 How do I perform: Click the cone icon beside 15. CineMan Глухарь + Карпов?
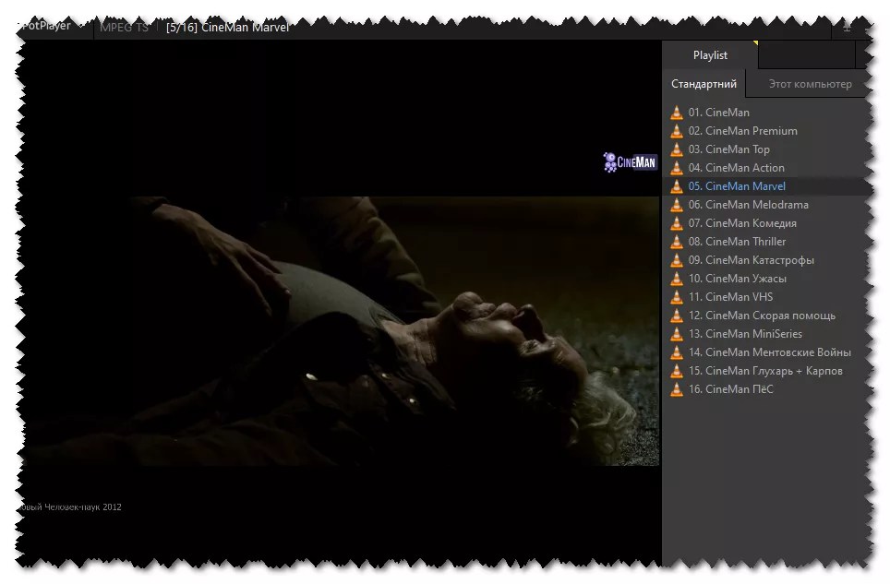pyautogui.click(x=676, y=370)
